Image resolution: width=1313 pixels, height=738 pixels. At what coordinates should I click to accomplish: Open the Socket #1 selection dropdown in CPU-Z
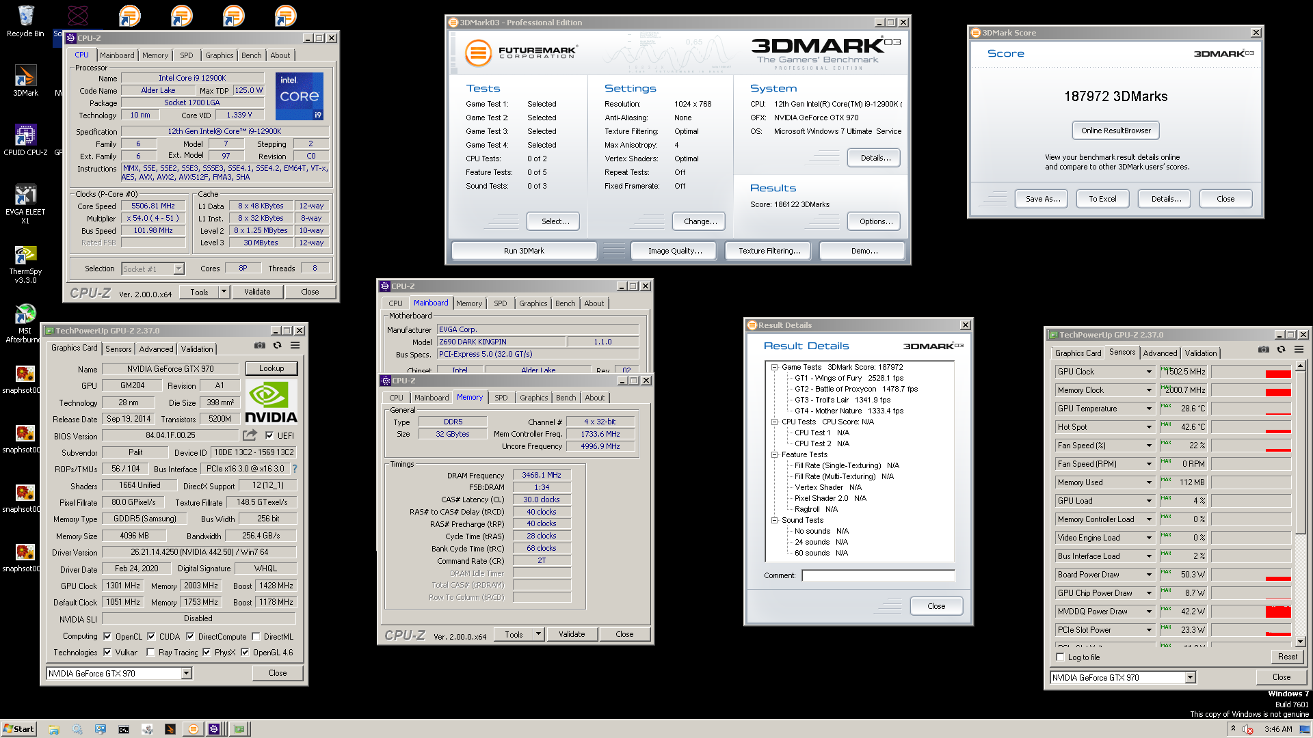178,269
